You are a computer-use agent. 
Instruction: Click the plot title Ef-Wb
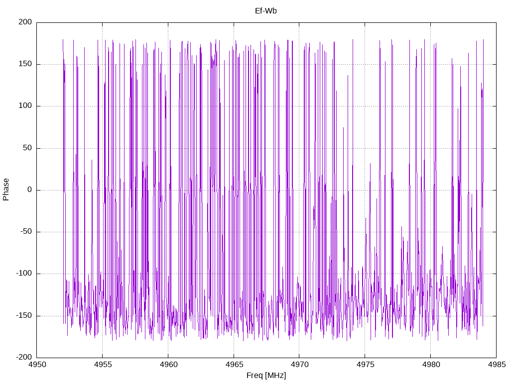tap(266, 11)
